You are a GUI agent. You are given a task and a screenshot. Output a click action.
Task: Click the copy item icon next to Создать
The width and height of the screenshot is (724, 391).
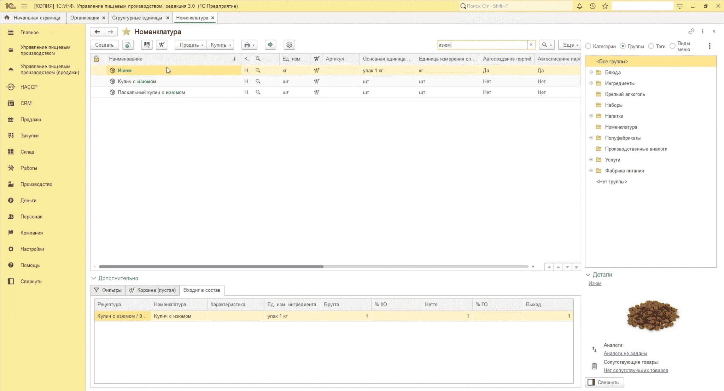[x=128, y=45]
